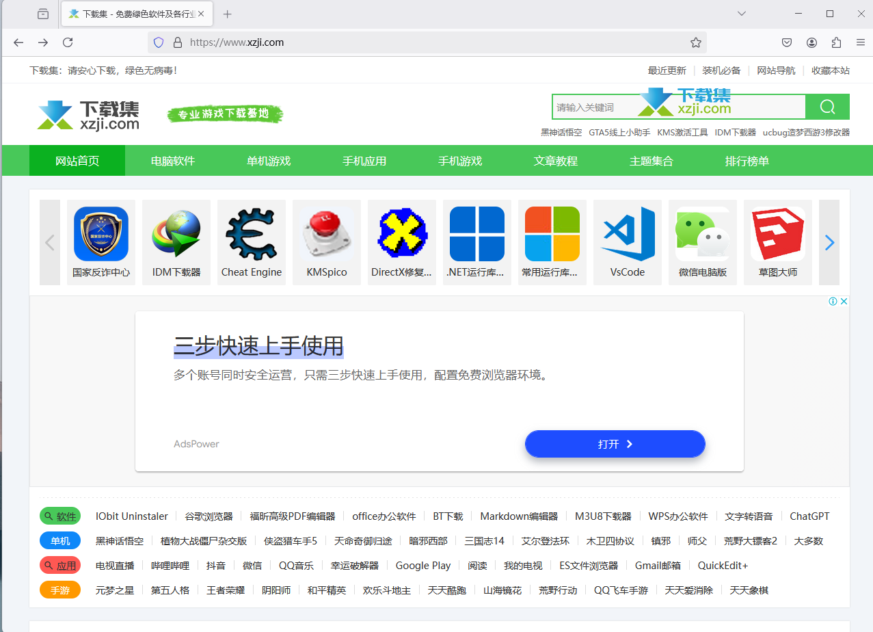Close the 下载集 browser tab
Image resolution: width=873 pixels, height=632 pixels.
point(201,14)
